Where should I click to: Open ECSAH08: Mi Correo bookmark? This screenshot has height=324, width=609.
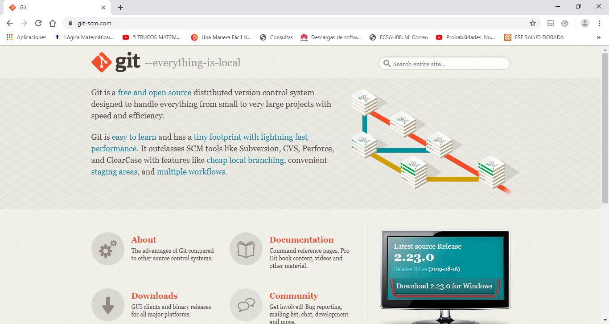click(399, 37)
